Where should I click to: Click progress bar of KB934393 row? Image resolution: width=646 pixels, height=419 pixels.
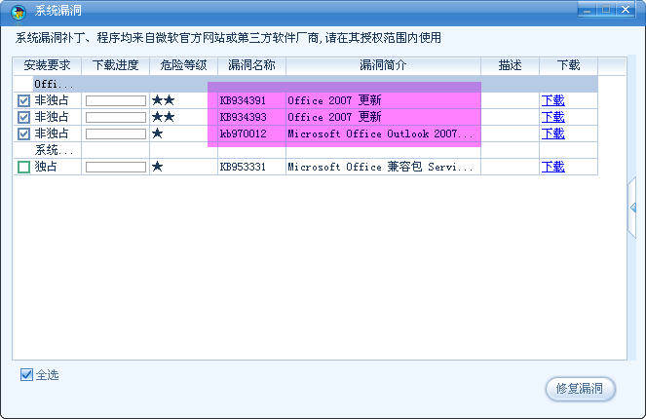pyautogui.click(x=116, y=117)
